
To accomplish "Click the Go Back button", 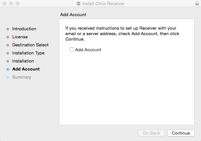I will pos(151,133).
